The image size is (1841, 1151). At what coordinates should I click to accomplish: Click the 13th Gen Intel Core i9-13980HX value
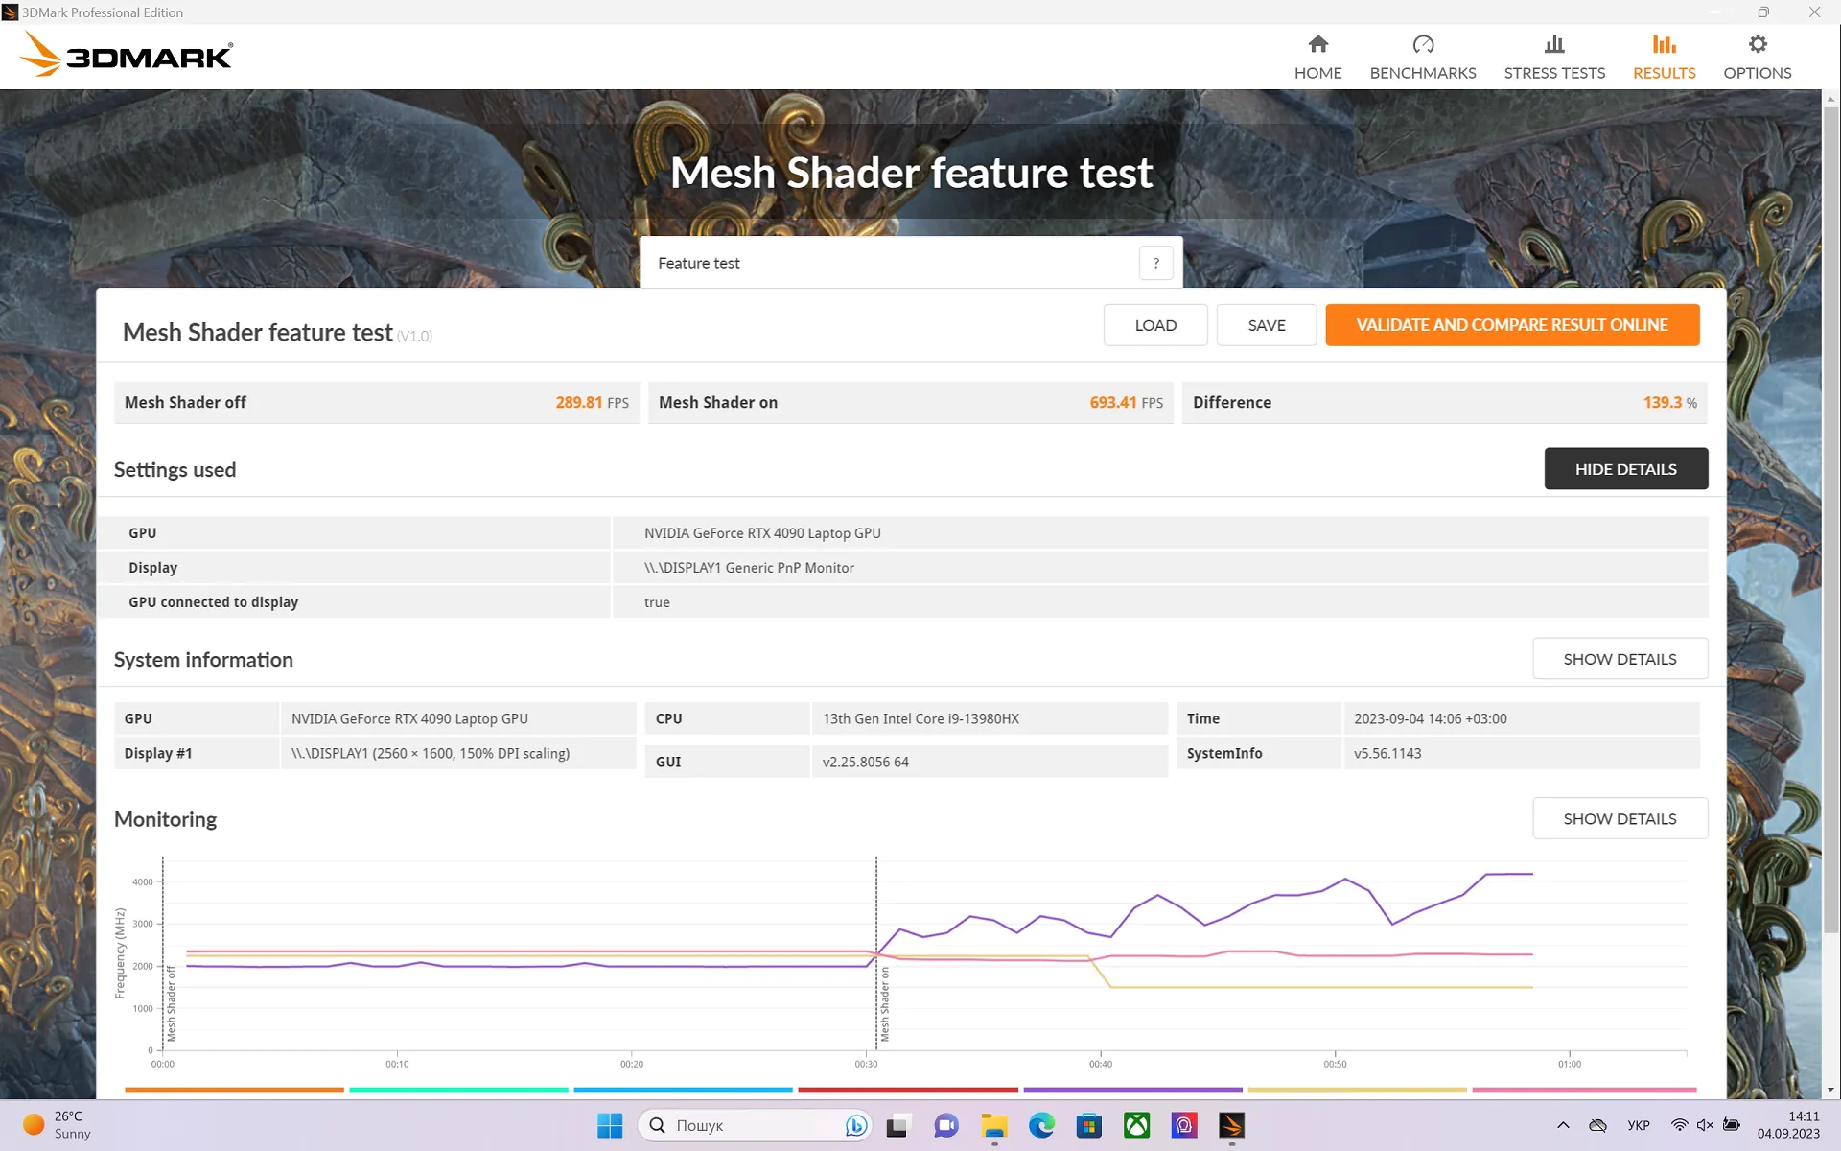(920, 718)
